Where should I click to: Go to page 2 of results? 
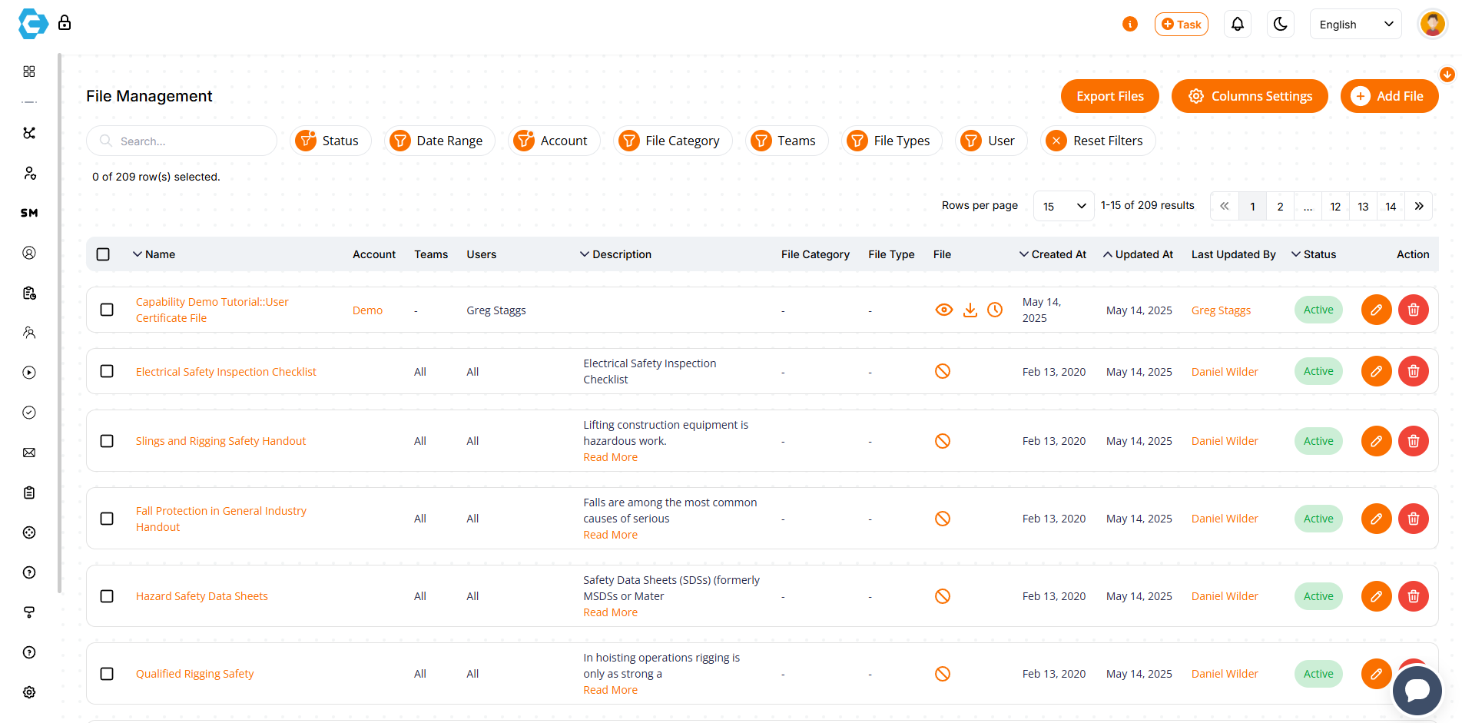(x=1280, y=206)
